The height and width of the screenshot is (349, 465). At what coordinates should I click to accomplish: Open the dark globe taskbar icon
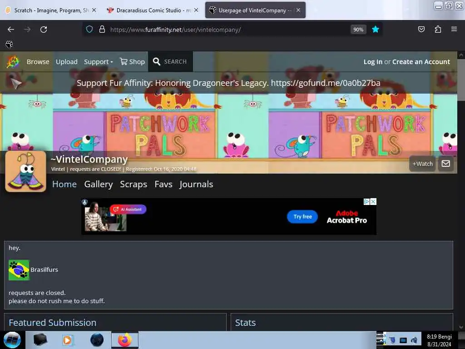click(x=97, y=340)
